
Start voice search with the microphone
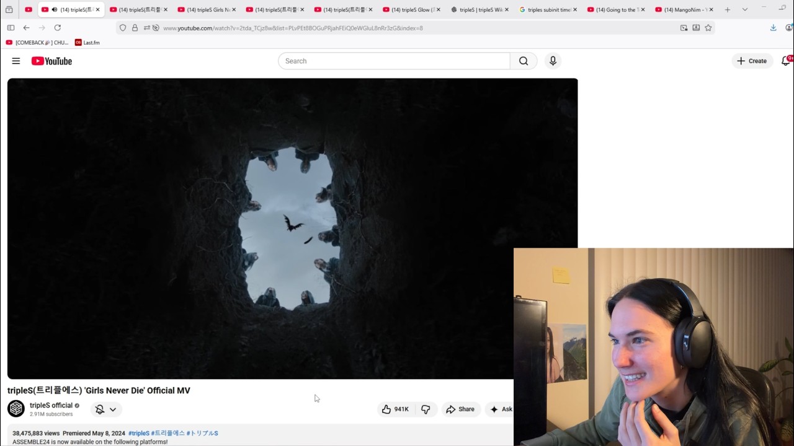[553, 61]
